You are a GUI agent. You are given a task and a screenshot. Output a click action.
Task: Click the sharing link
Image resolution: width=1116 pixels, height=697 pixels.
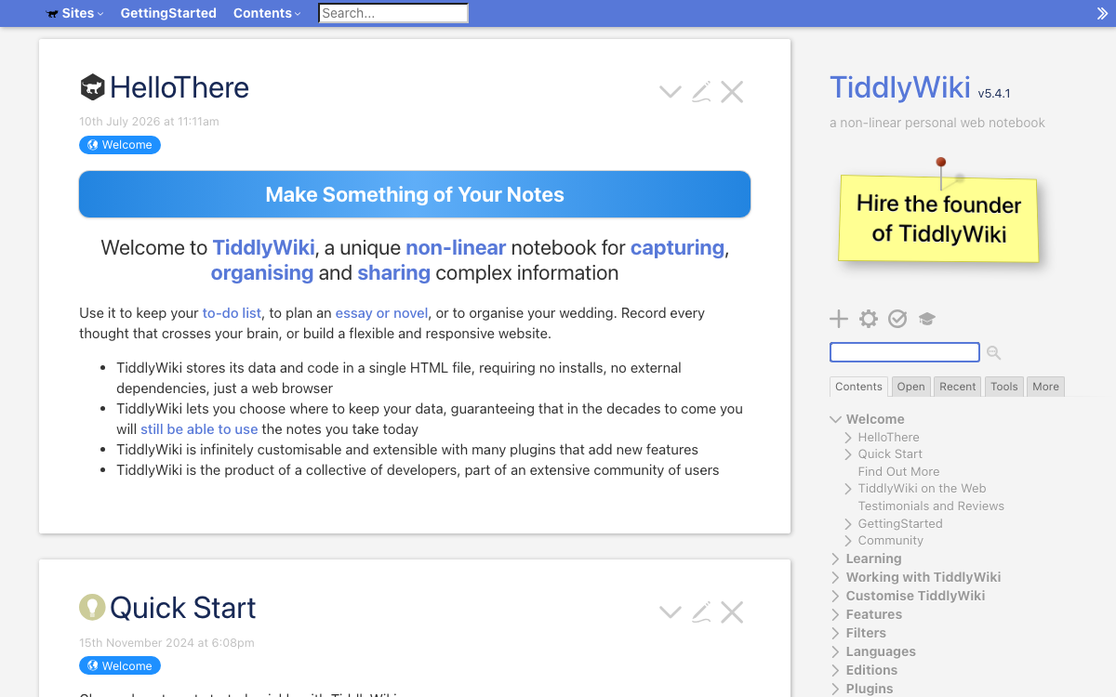[394, 273]
